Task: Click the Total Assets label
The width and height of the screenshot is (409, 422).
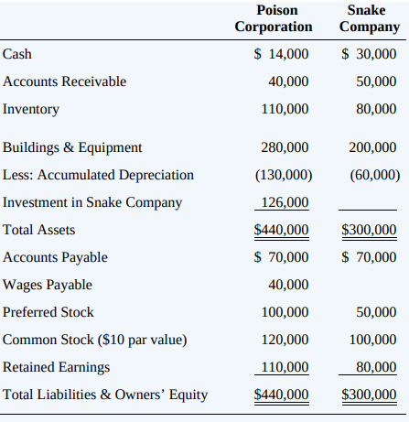Action: pos(38,230)
